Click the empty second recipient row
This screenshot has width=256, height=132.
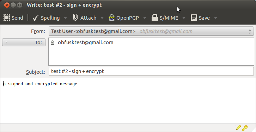pos(151,52)
